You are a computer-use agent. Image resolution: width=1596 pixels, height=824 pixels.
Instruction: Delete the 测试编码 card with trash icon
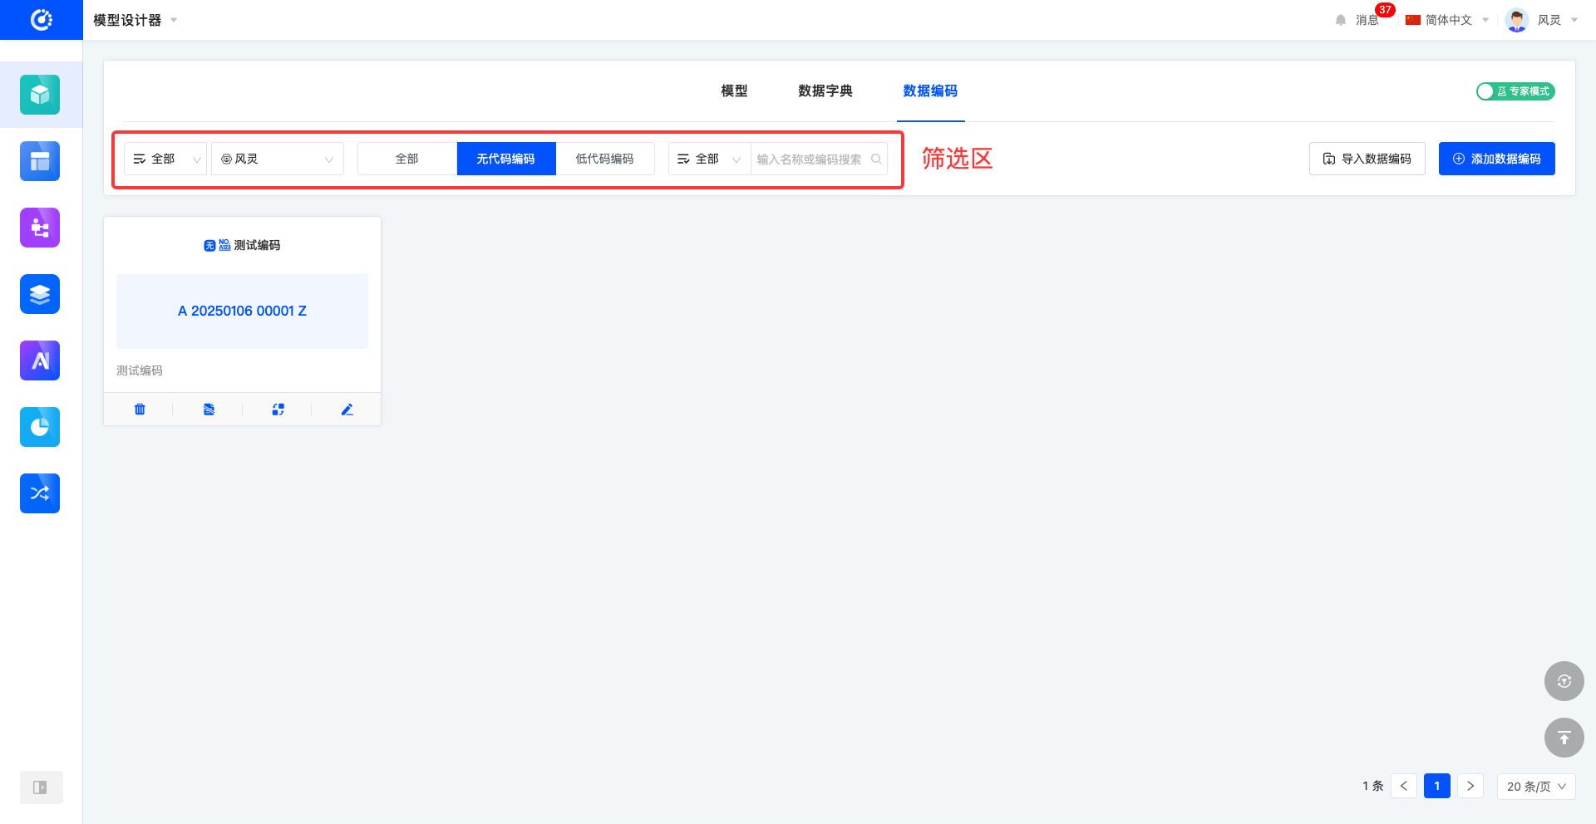pos(140,410)
